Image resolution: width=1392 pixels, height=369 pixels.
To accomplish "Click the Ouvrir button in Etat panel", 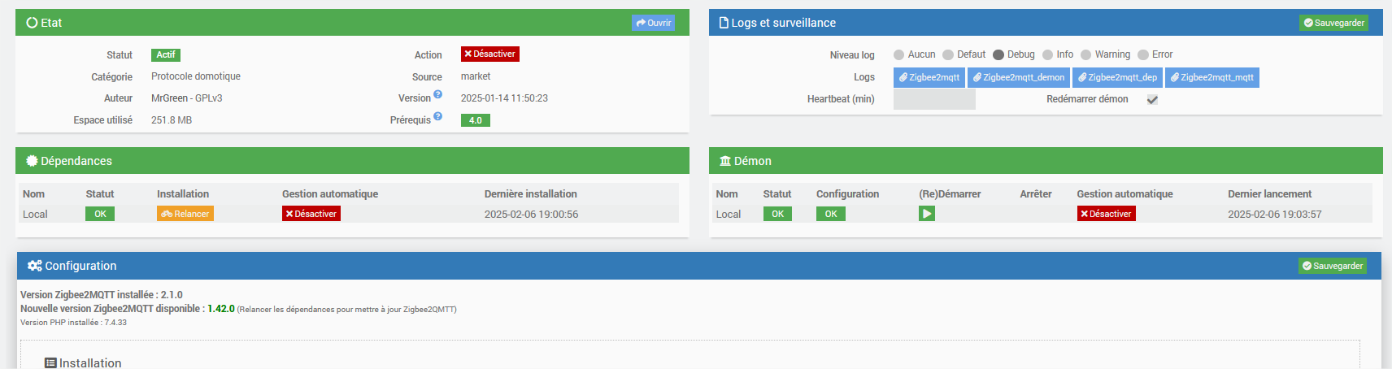I will 653,23.
